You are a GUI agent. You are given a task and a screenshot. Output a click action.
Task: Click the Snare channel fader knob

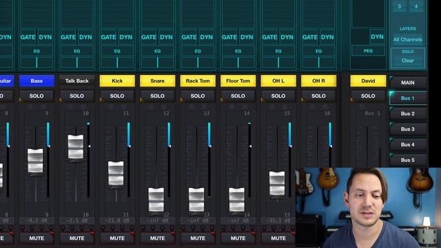pos(156,200)
